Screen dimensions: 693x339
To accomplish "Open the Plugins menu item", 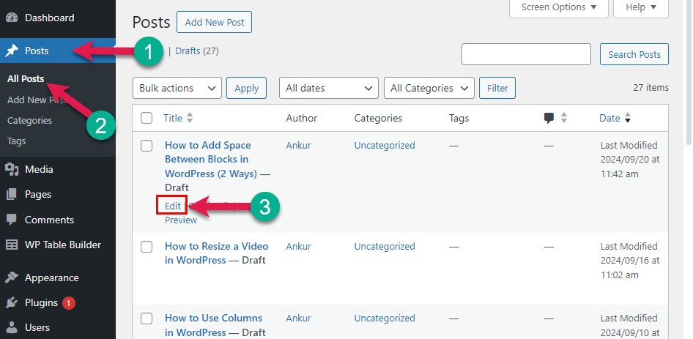I will pyautogui.click(x=58, y=303).
